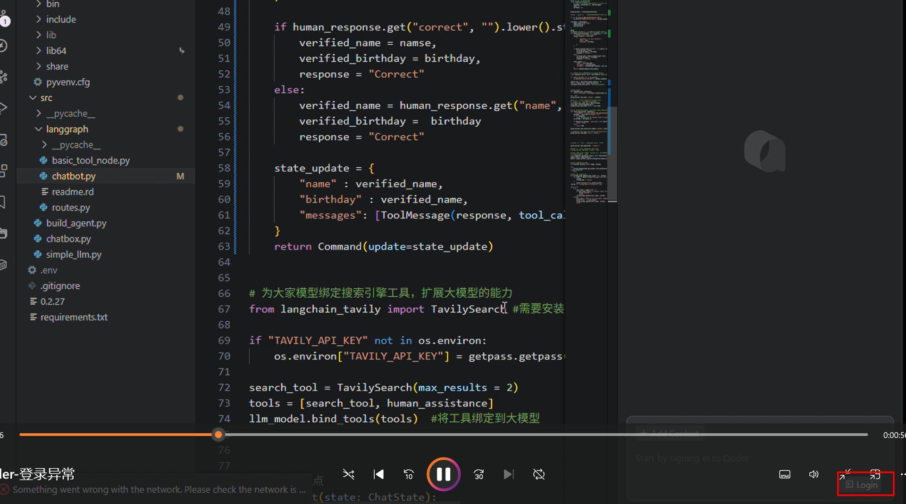
Task: Skip forward 30 seconds
Action: (x=478, y=474)
